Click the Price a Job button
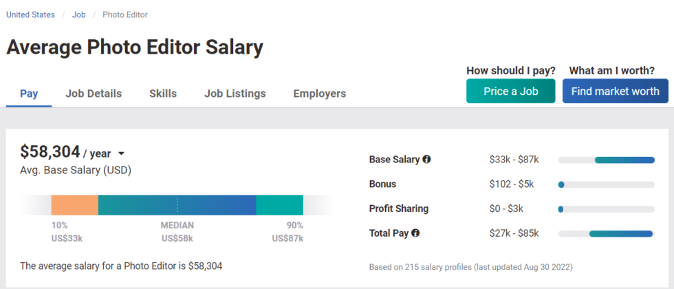The width and height of the screenshot is (674, 289). point(510,91)
